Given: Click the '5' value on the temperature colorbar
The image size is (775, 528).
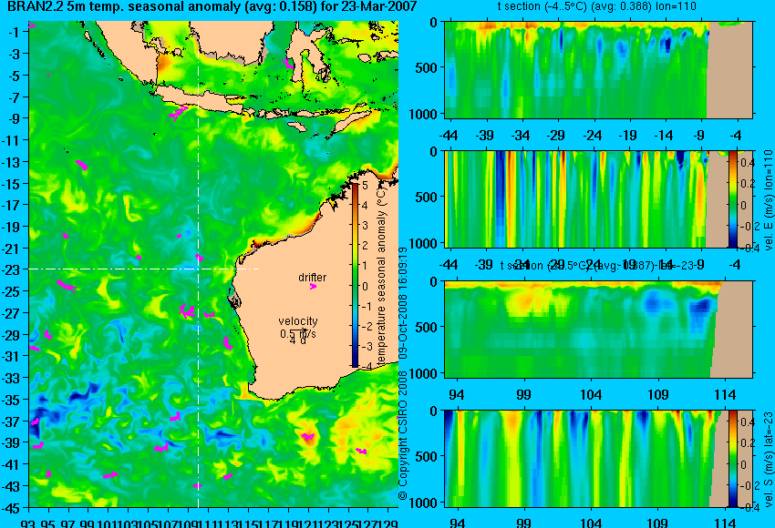Looking at the screenshot, I should coord(365,186).
